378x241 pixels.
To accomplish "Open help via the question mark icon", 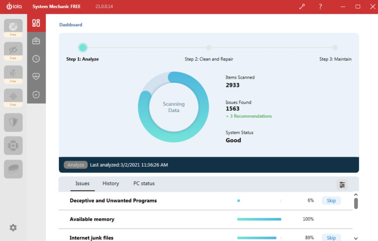I will click(x=320, y=6).
